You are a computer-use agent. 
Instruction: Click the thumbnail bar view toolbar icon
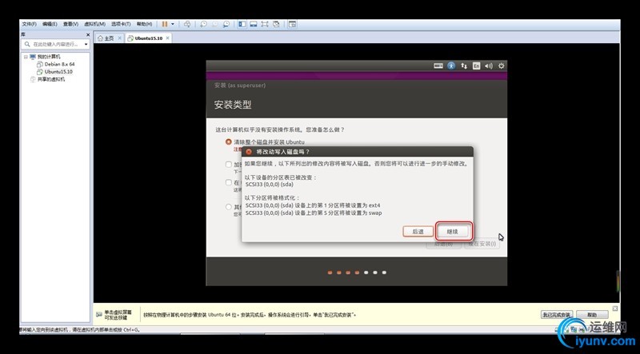pyautogui.click(x=254, y=24)
